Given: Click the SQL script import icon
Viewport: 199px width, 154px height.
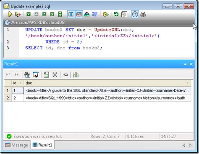Looking at the screenshot, I should point(124,14).
